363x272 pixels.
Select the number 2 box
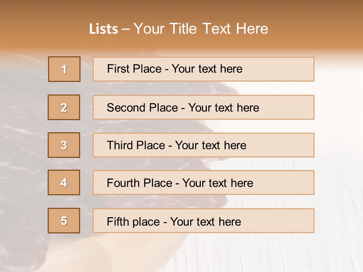point(64,107)
